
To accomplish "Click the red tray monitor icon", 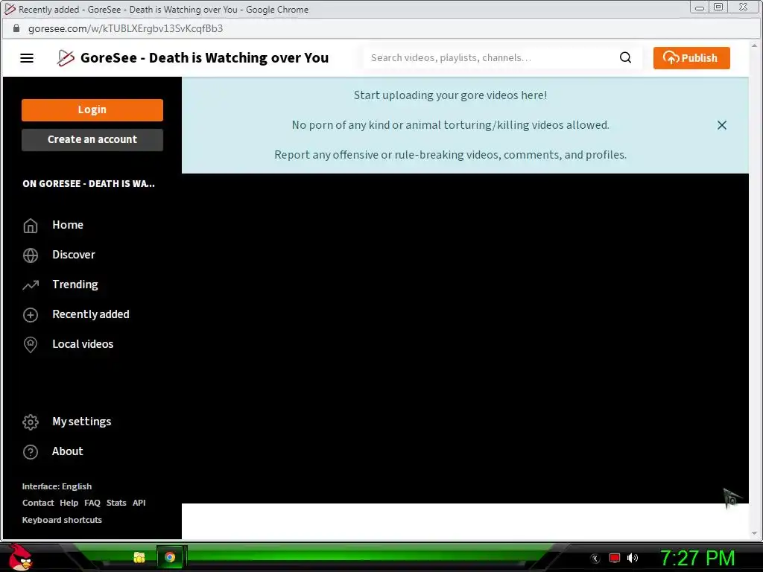I will click(615, 558).
